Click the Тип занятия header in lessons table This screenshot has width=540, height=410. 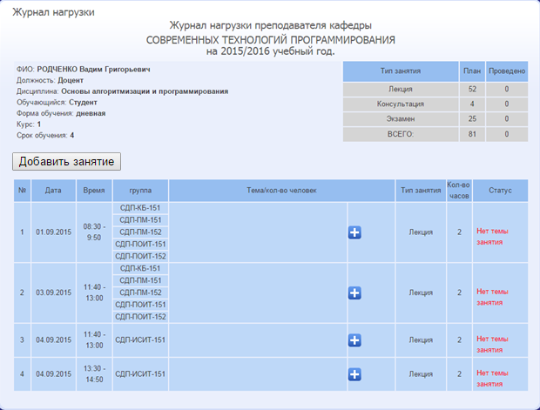click(421, 191)
